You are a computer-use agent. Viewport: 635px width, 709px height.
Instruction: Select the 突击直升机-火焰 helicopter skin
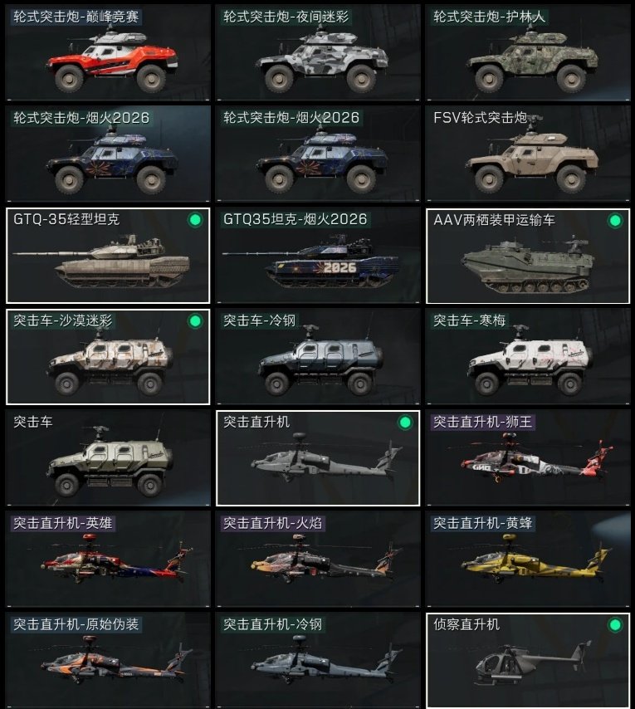[318, 560]
